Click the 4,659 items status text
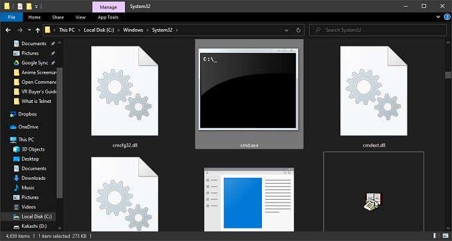Image resolution: width=452 pixels, height=241 pixels. [x=17, y=236]
